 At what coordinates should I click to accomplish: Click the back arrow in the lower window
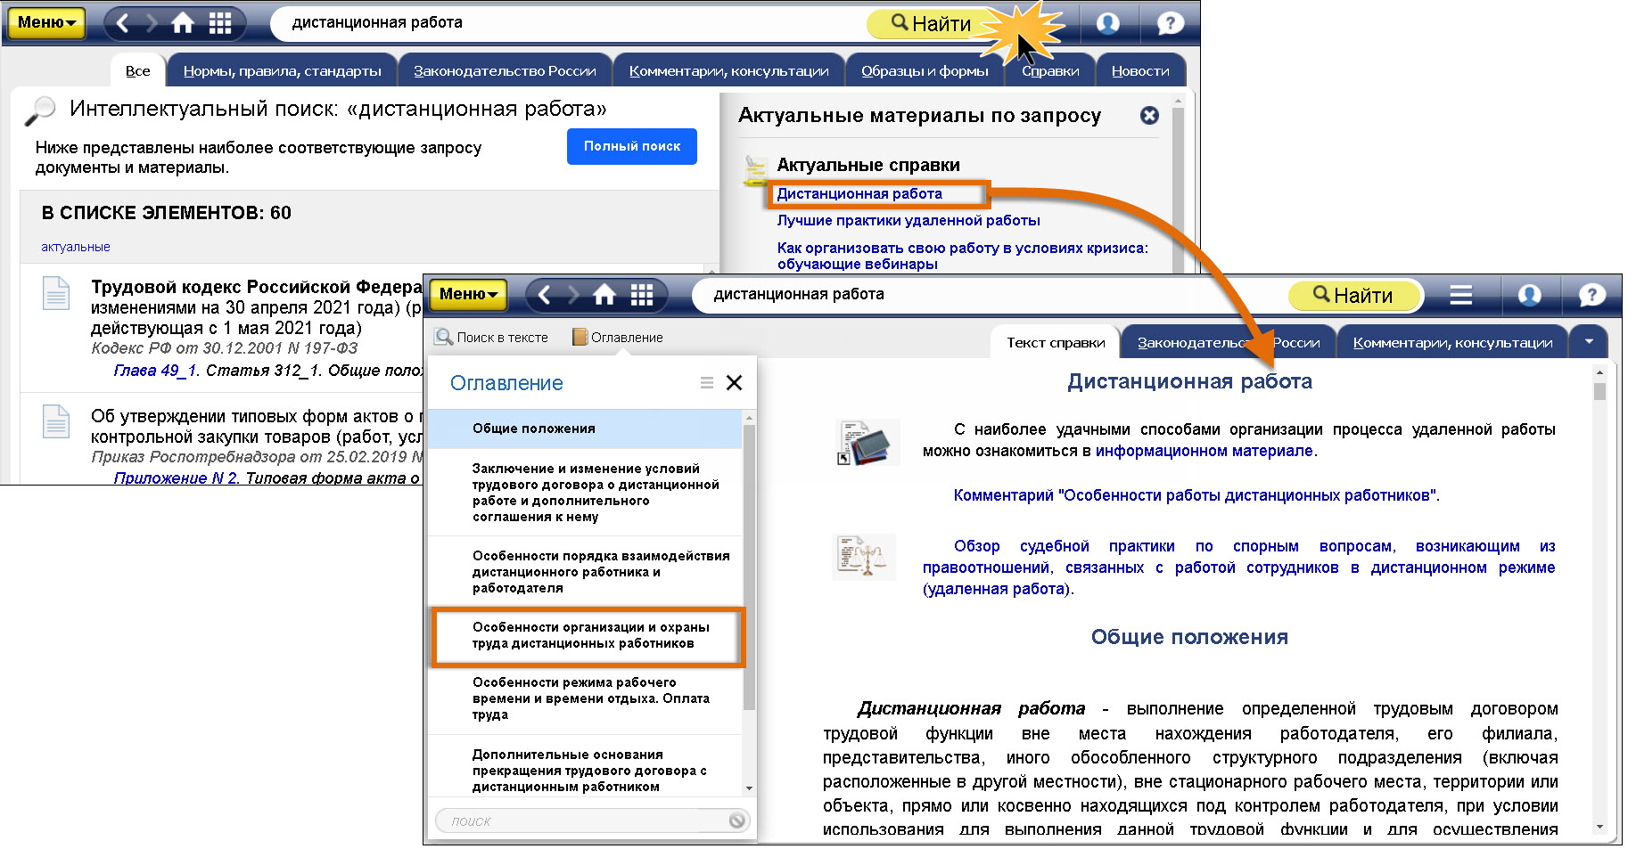pos(545,295)
